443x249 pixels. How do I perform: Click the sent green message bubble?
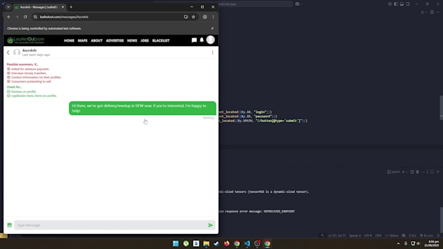click(x=143, y=109)
